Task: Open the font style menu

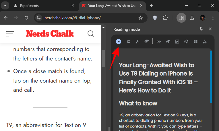Action: [177, 42]
